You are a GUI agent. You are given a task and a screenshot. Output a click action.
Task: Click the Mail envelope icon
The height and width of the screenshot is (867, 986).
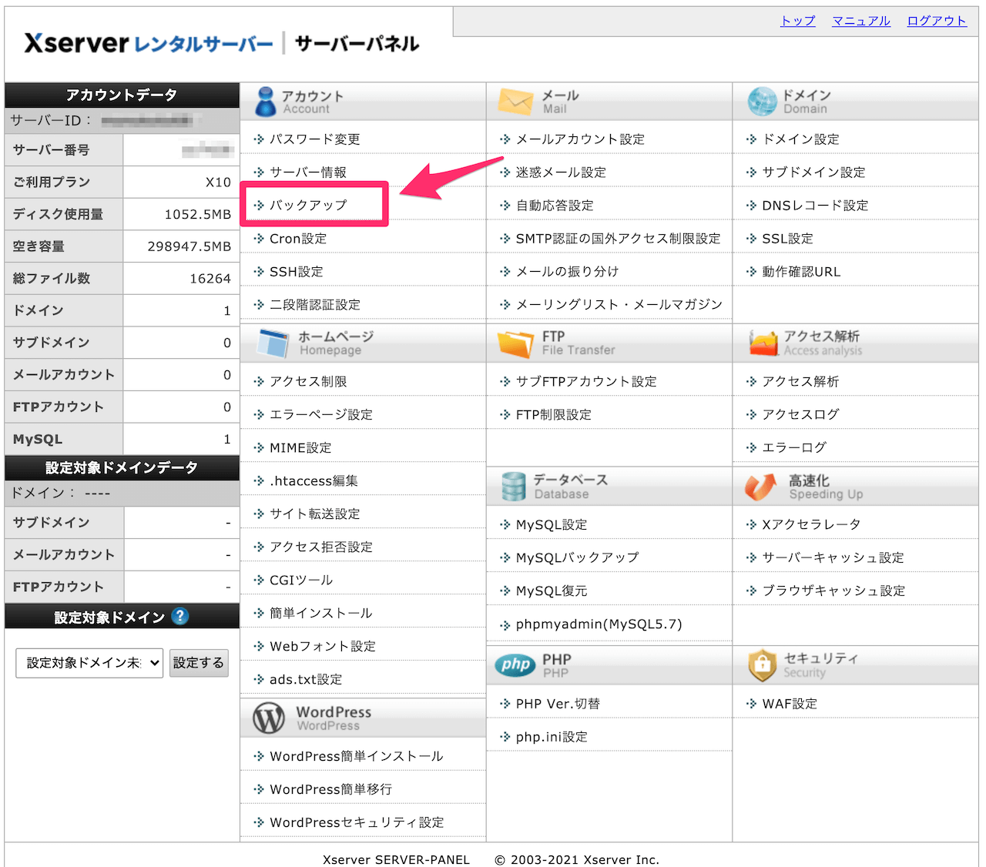515,102
